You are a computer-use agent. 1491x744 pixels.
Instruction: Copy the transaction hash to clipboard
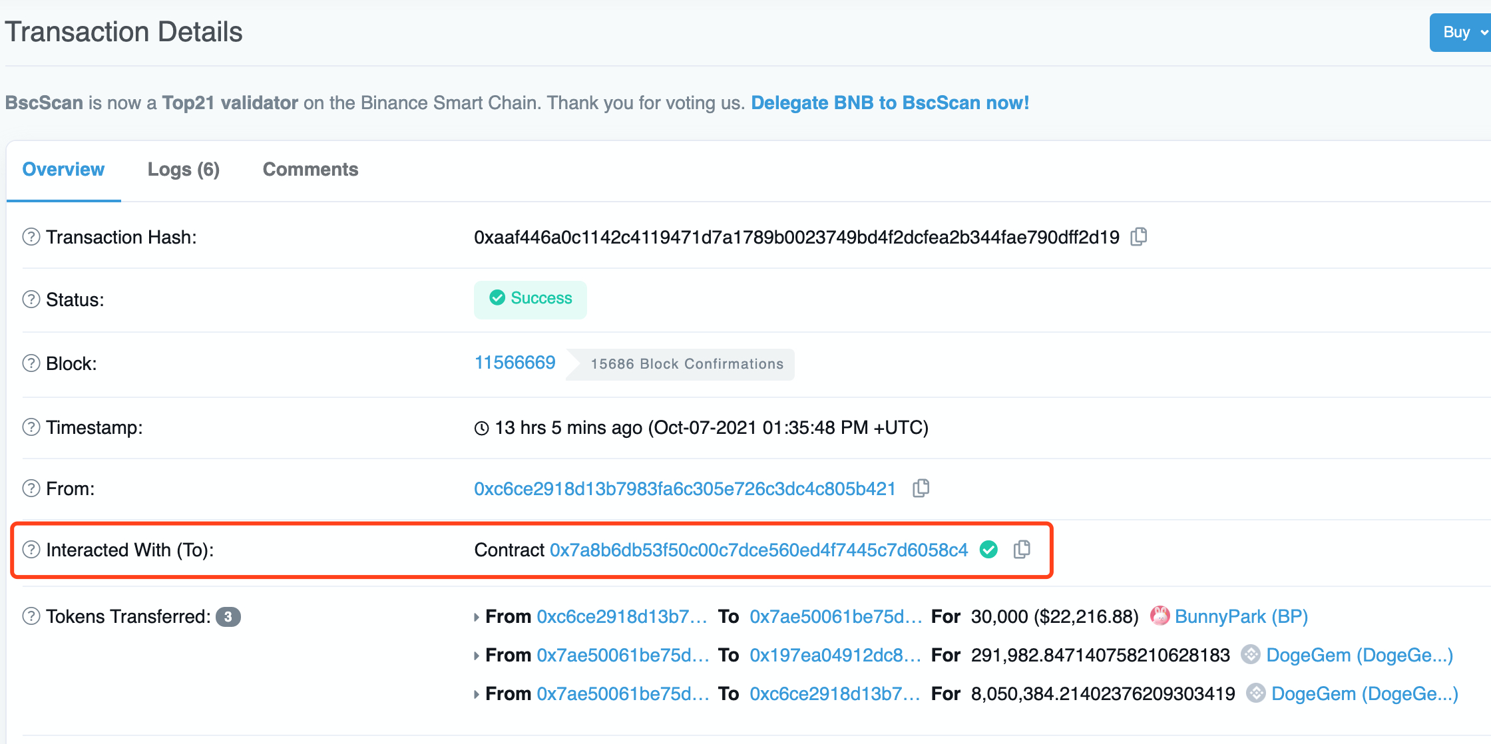pyautogui.click(x=1139, y=237)
